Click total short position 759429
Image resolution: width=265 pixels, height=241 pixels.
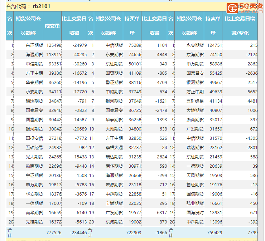215,232
